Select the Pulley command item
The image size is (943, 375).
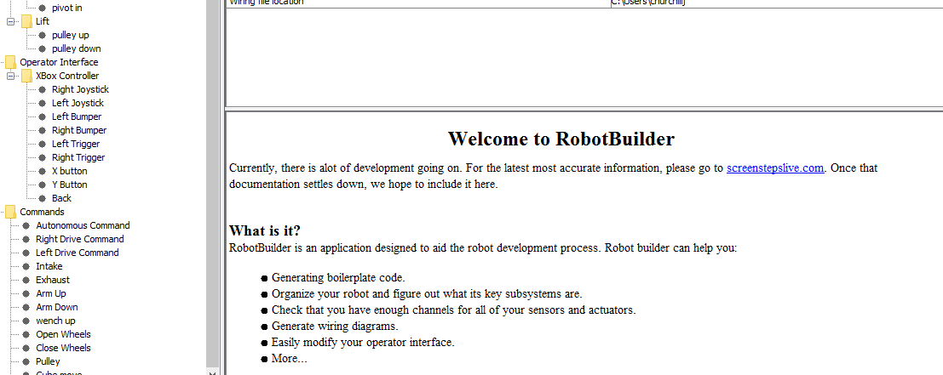[48, 361]
